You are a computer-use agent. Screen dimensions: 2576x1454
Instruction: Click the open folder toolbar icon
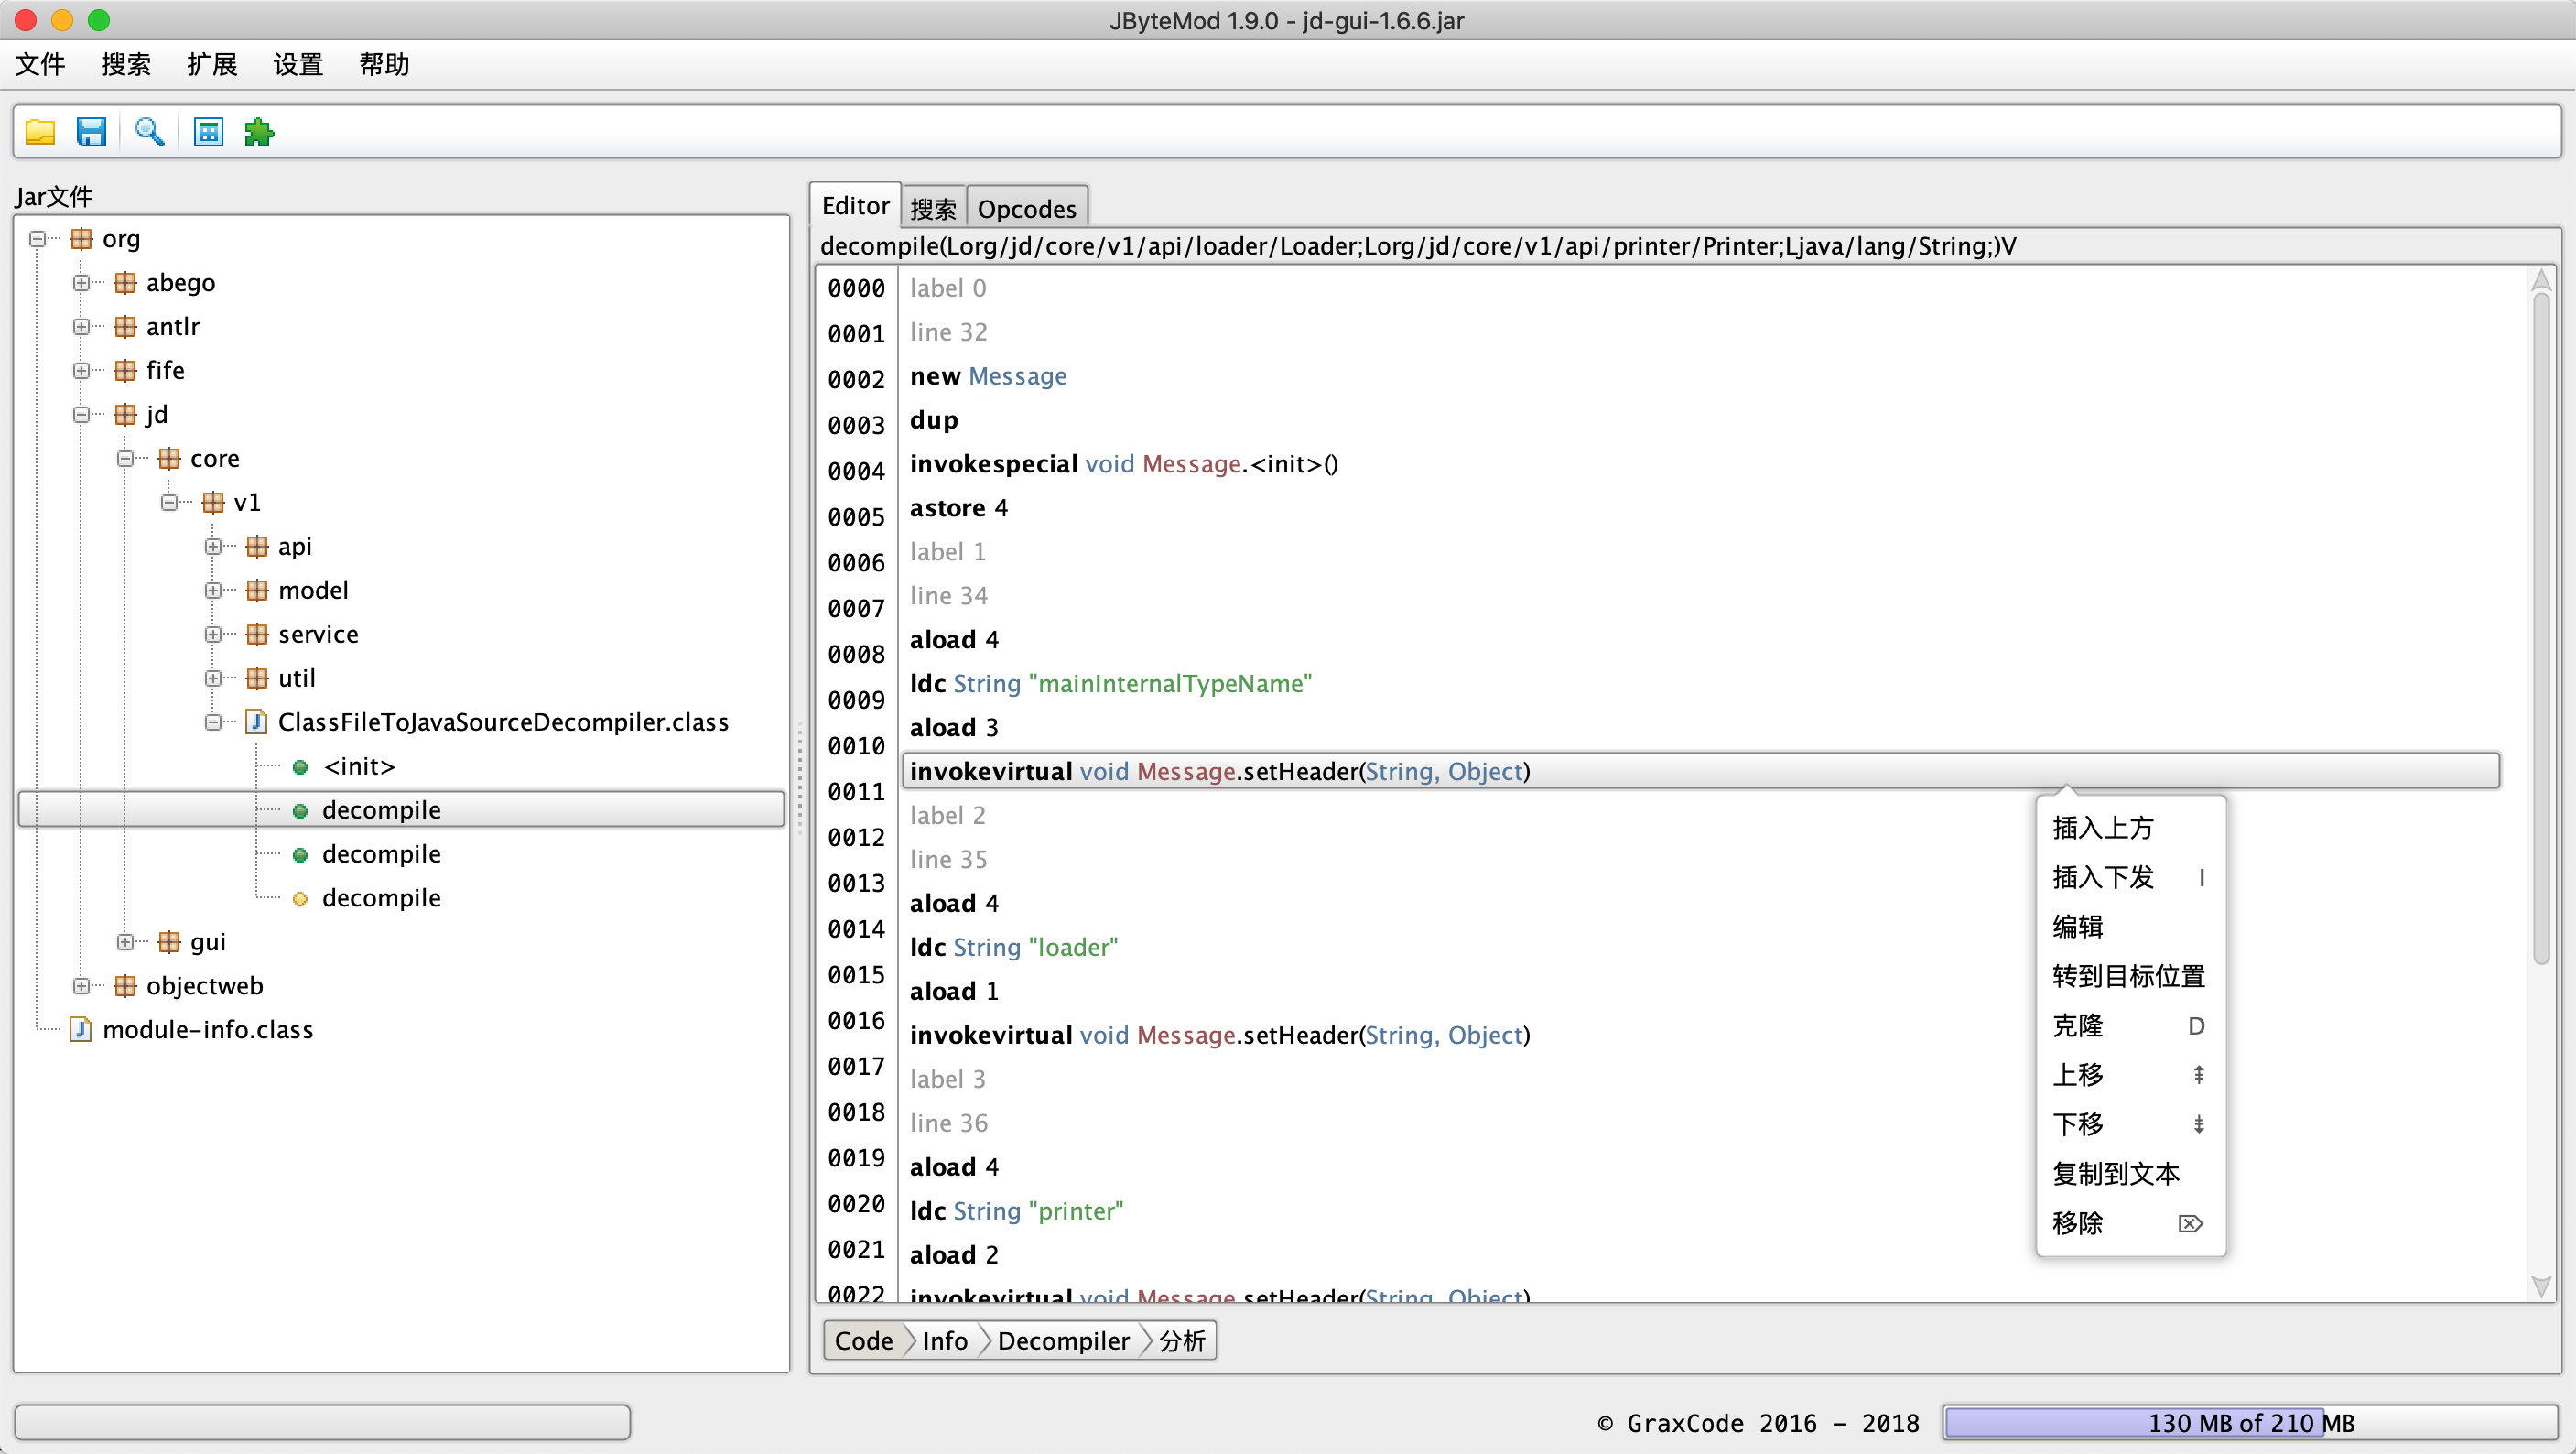pos(40,132)
